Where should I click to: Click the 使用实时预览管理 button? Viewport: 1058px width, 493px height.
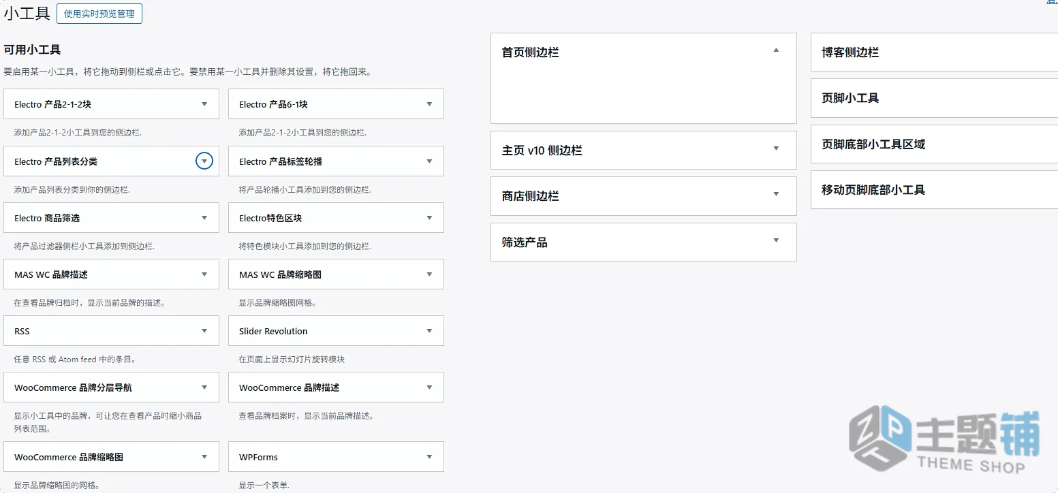tap(99, 14)
